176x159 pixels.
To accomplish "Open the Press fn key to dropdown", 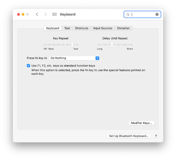I will (74, 58).
